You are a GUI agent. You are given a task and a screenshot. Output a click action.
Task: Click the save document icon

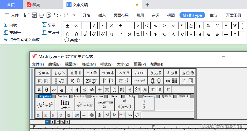(x=27, y=15)
